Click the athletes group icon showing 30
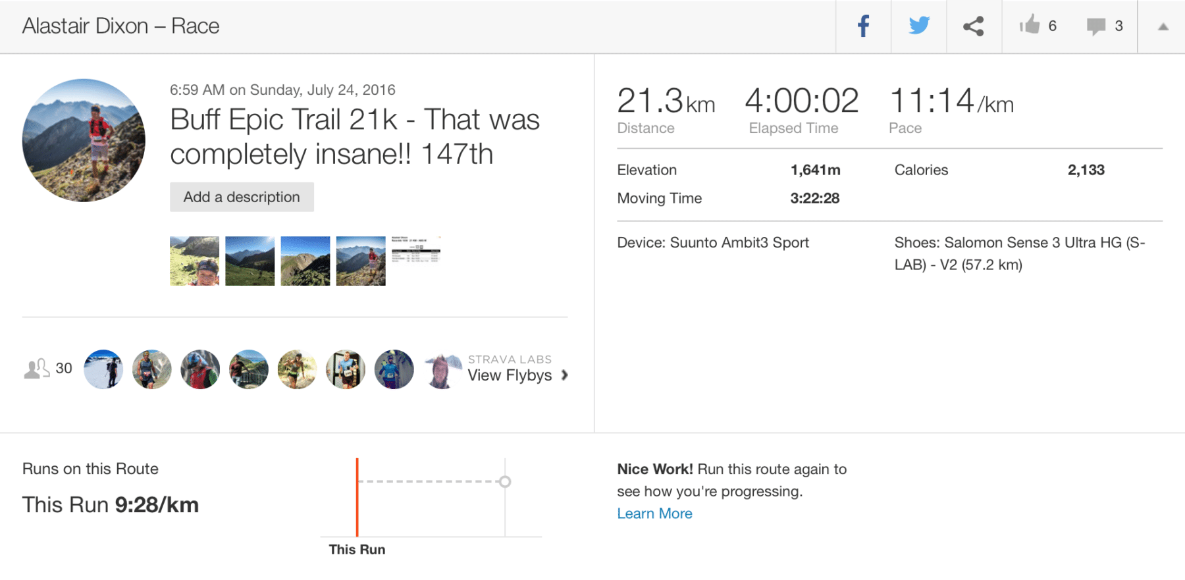 click(37, 369)
